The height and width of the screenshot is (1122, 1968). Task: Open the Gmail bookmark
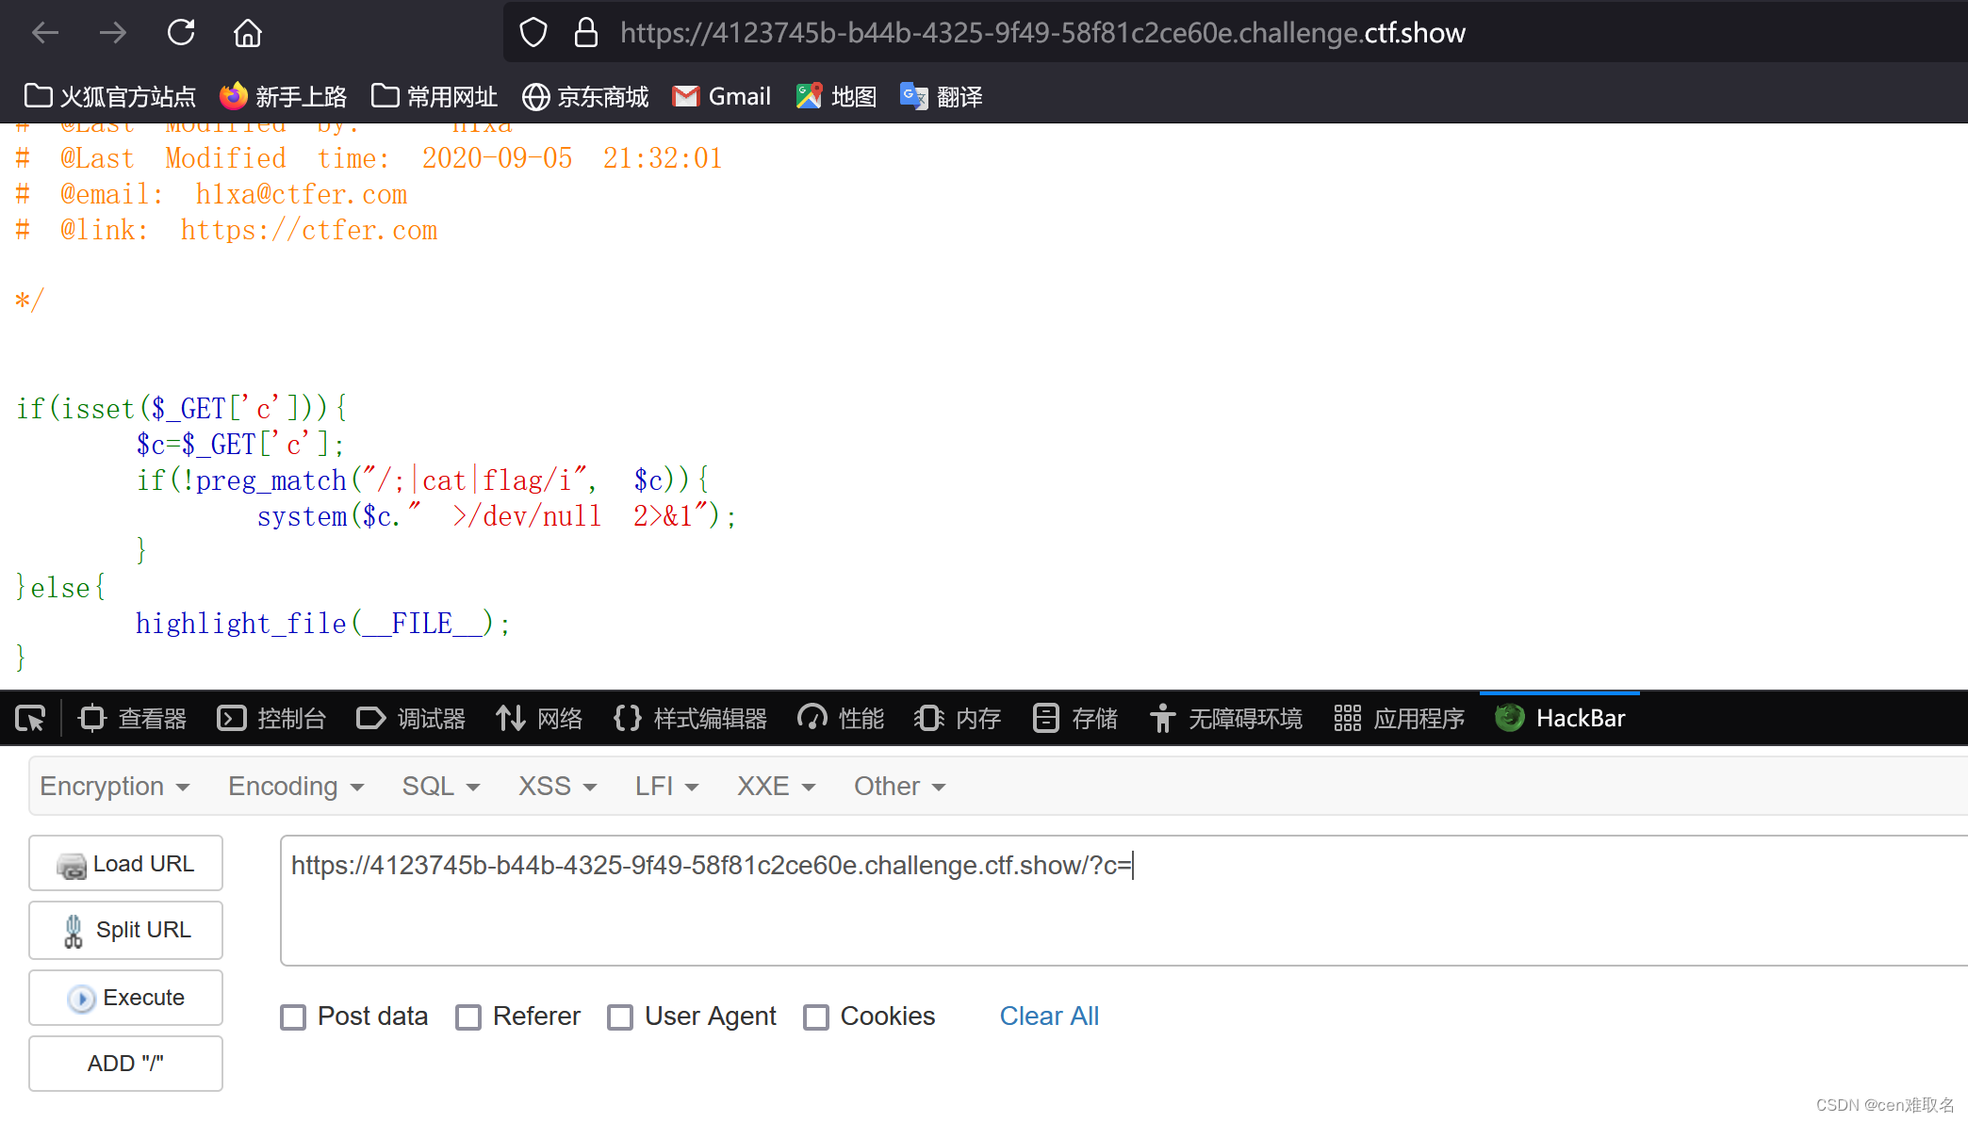pos(722,96)
